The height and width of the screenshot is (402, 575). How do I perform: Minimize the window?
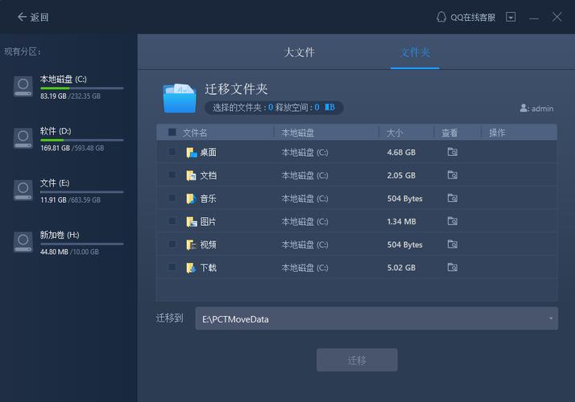534,18
